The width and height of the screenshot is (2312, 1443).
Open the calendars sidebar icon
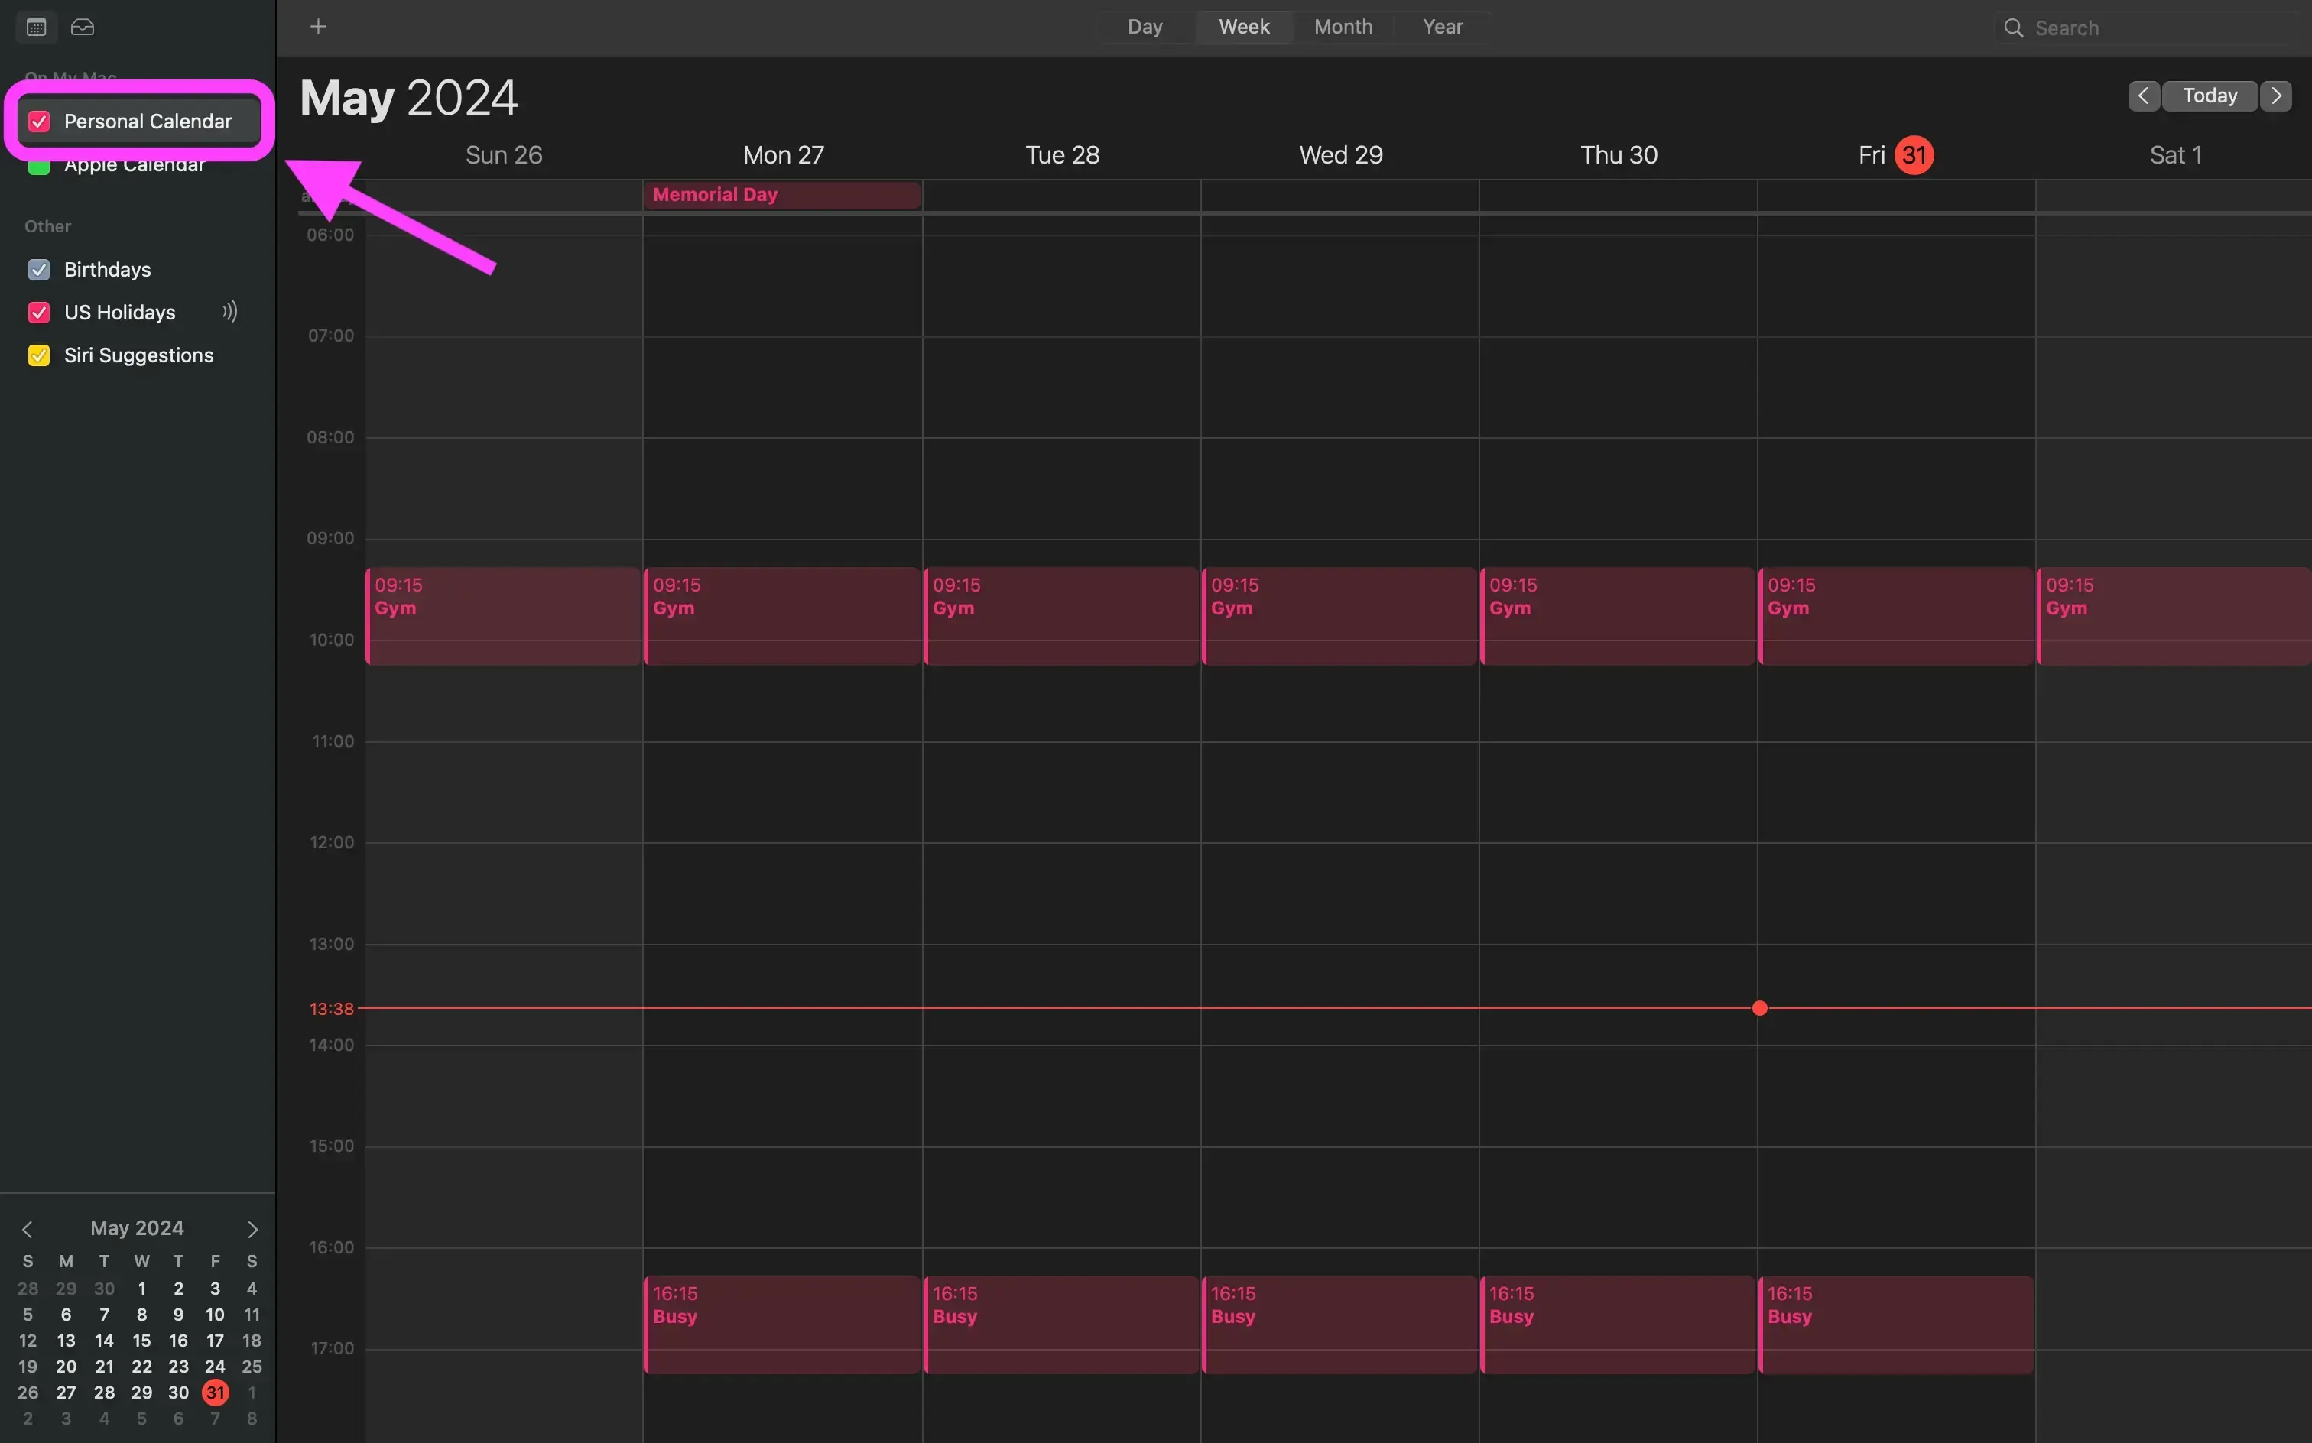tap(35, 27)
